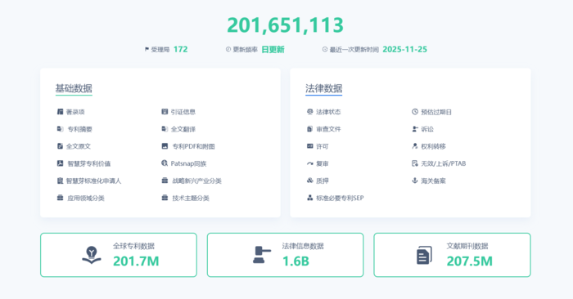The image size is (573, 299).
Task: Click the 预估过期日 label
Action: [436, 112]
